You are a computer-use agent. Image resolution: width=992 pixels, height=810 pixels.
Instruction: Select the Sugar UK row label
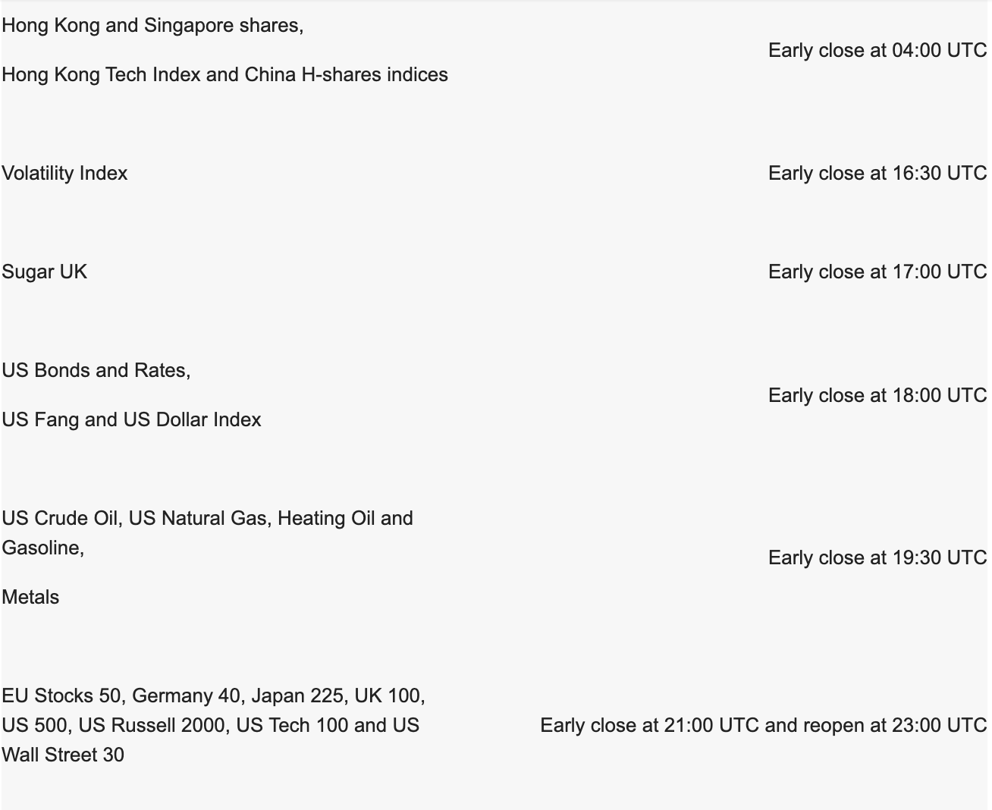coord(44,272)
